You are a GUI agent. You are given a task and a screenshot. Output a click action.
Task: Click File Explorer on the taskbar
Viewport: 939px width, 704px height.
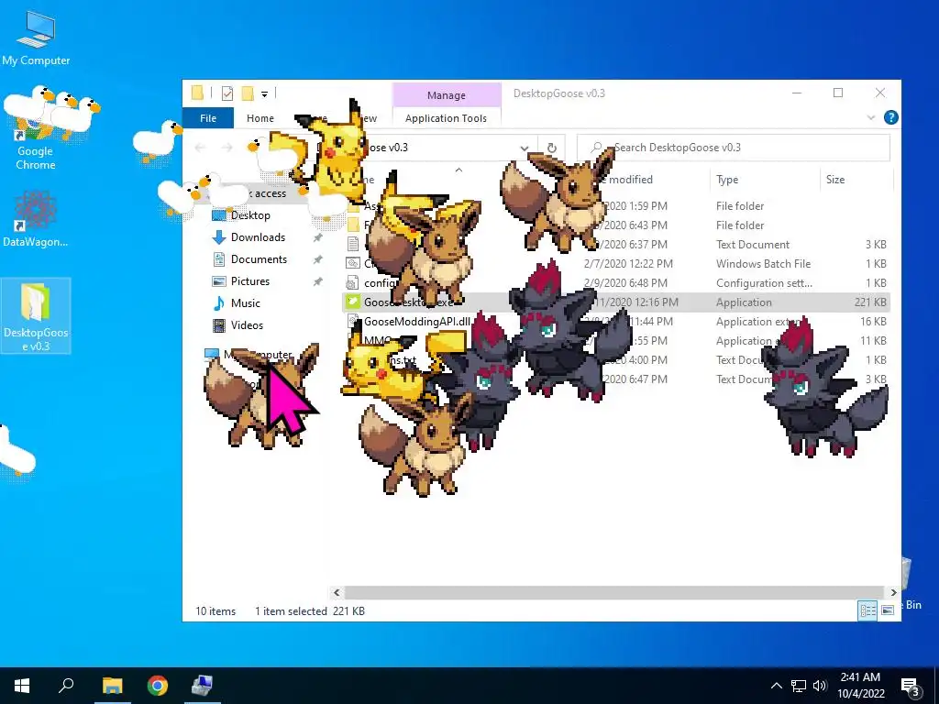[x=112, y=686]
